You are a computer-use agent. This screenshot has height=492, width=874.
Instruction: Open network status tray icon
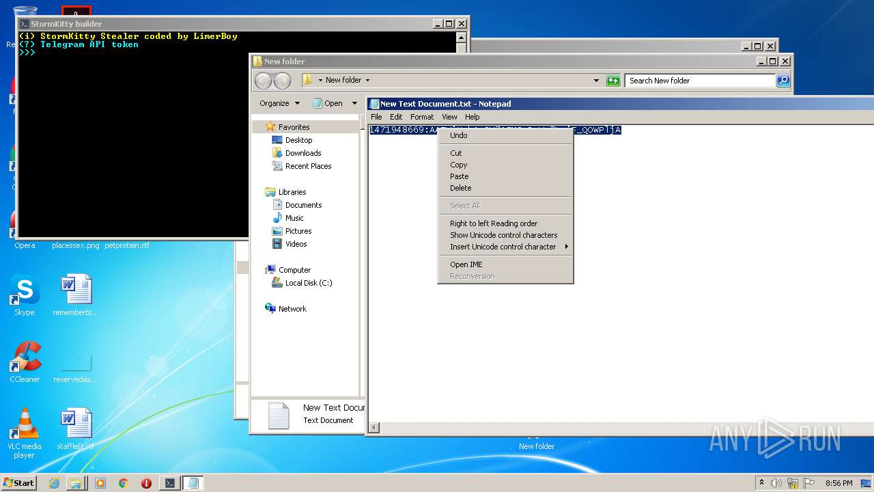point(793,483)
